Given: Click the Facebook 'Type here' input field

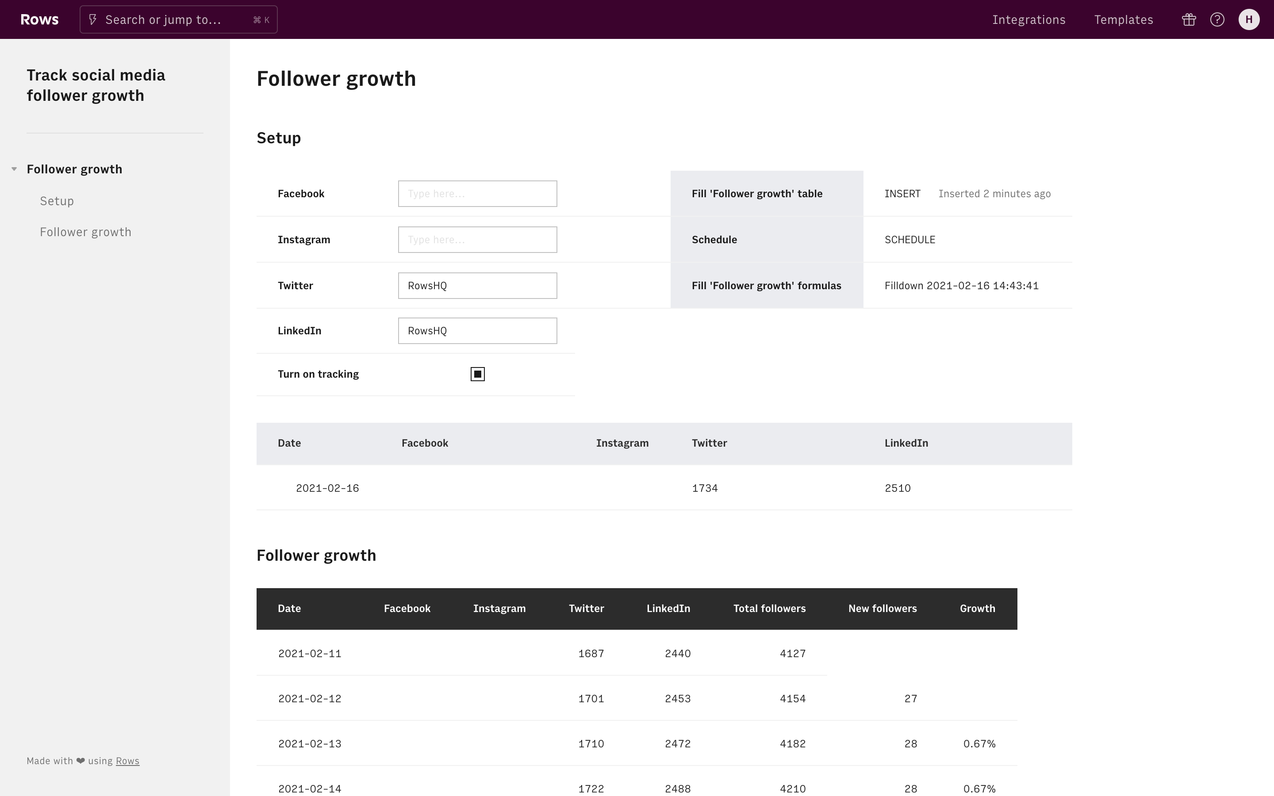Looking at the screenshot, I should point(477,193).
